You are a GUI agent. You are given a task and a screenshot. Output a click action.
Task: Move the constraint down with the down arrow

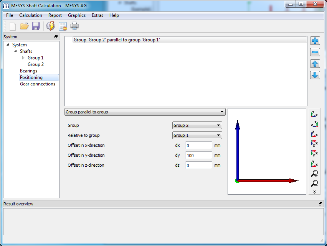click(315, 75)
